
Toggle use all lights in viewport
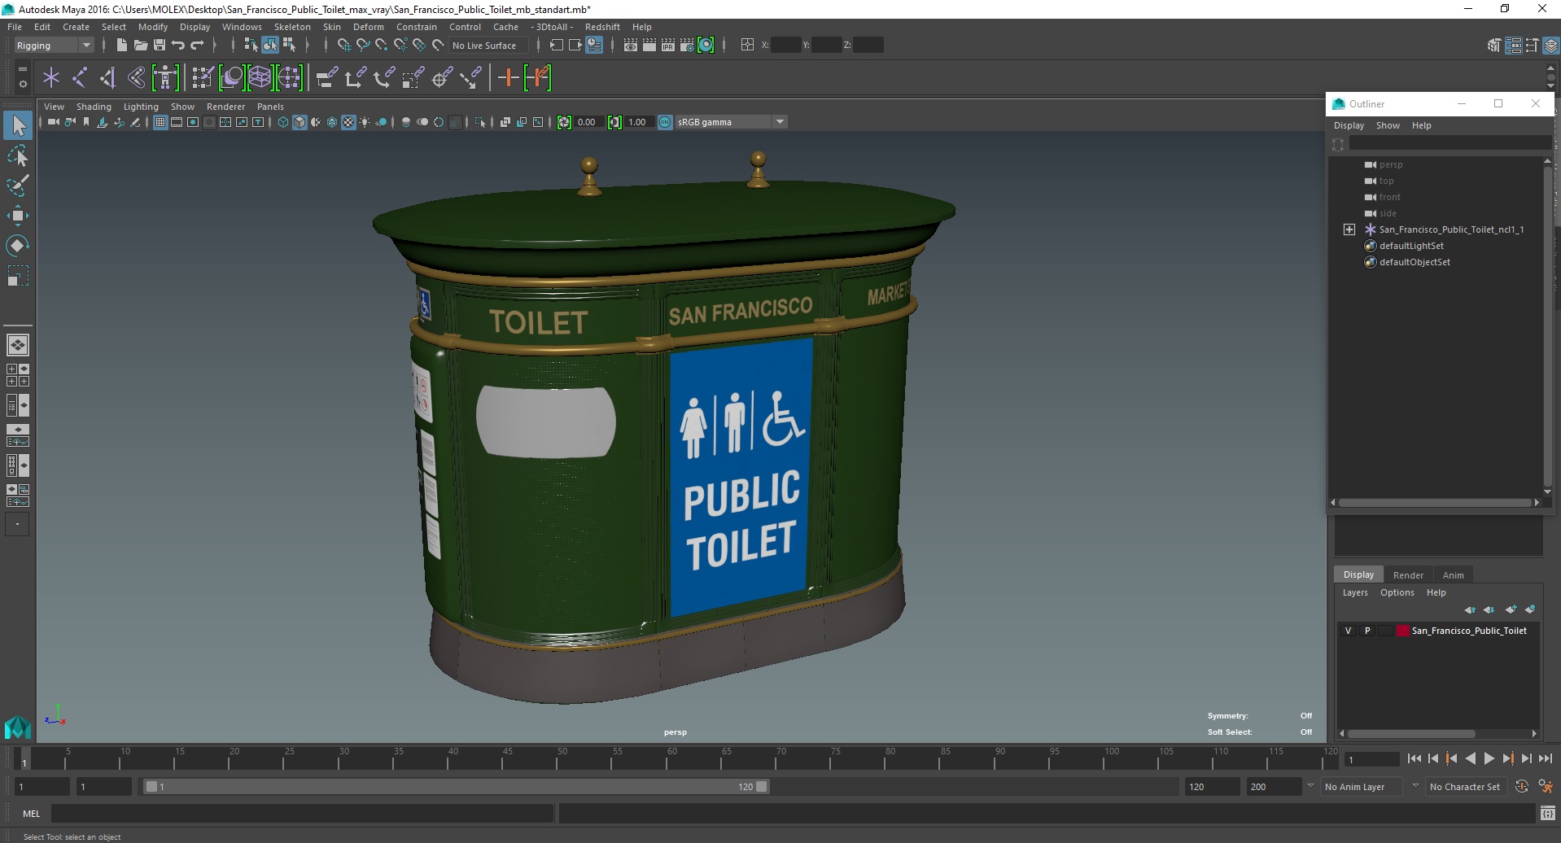pos(365,122)
